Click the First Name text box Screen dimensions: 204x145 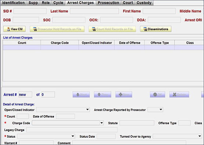pyautogui.click(x=159, y=11)
